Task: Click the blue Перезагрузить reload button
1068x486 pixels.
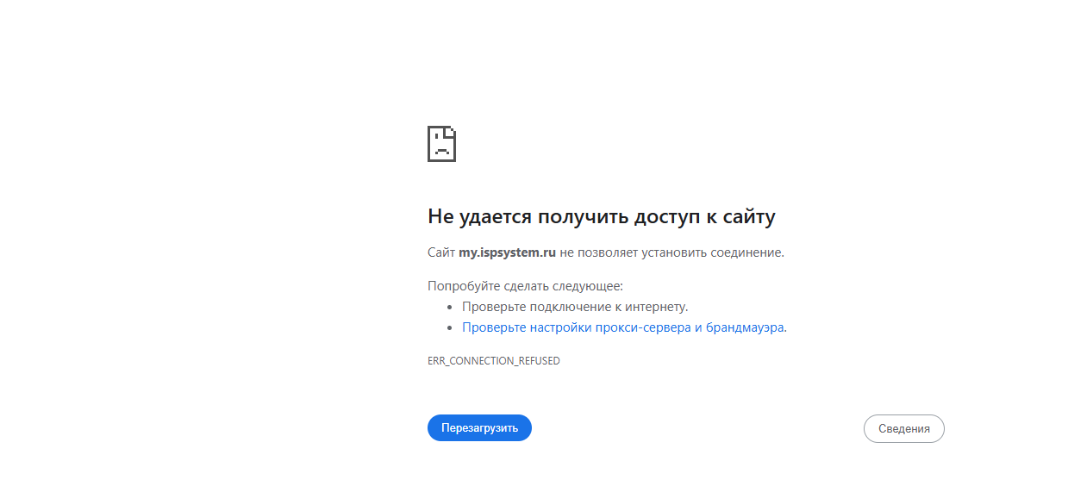Action: [479, 428]
